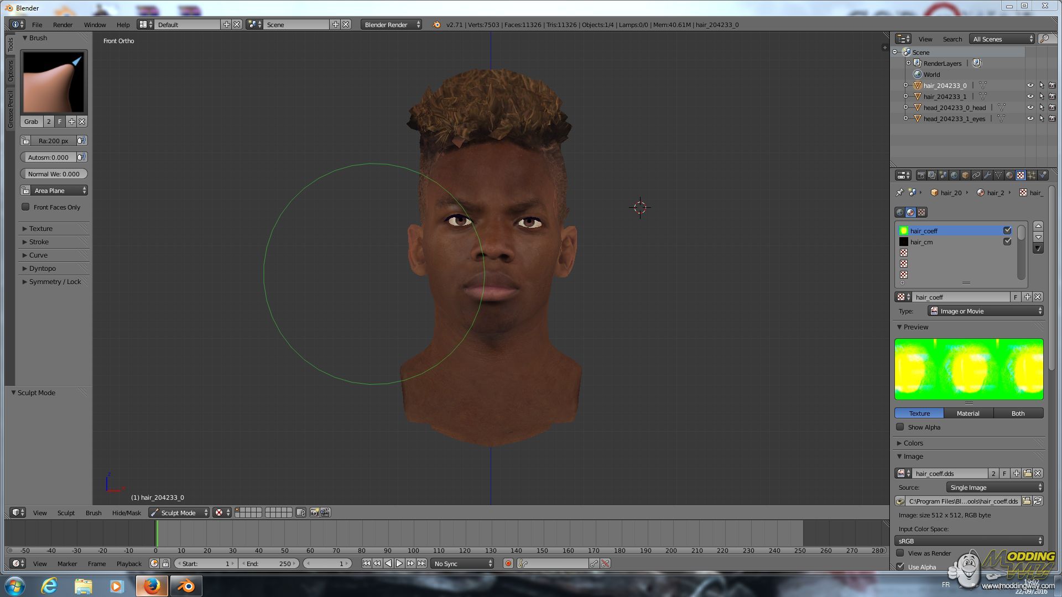This screenshot has height=597, width=1062.
Task: Disable the hair_cm texture slot checkbox
Action: point(1007,242)
